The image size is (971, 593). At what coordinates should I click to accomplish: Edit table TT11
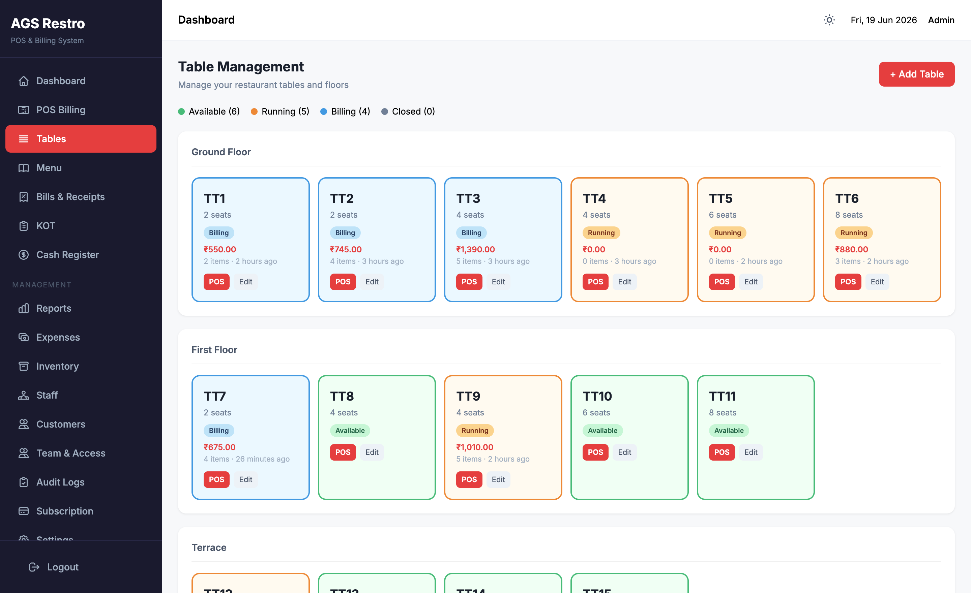751,452
